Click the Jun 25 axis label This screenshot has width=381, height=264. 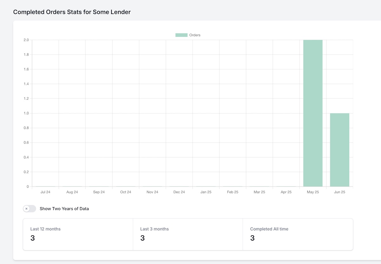click(x=339, y=192)
